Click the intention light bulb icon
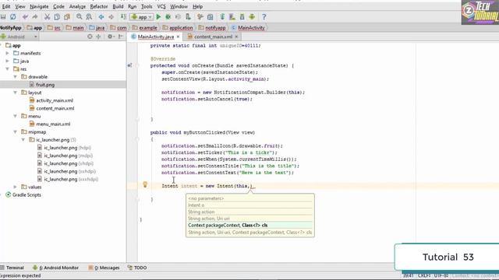 [x=145, y=184]
